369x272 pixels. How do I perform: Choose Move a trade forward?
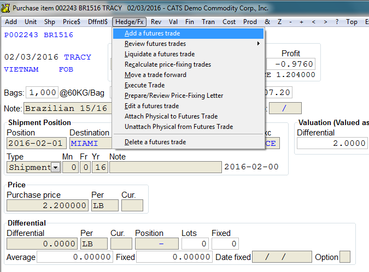(188, 75)
